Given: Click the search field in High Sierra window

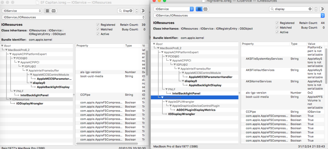Looking at the screenshot, I should click(x=291, y=9).
